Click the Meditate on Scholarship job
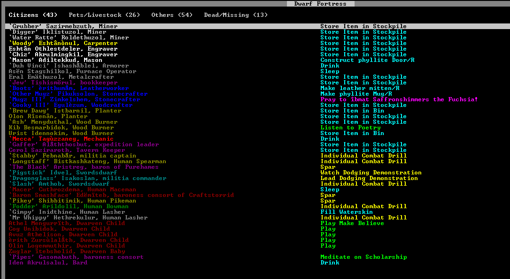 point(363,257)
